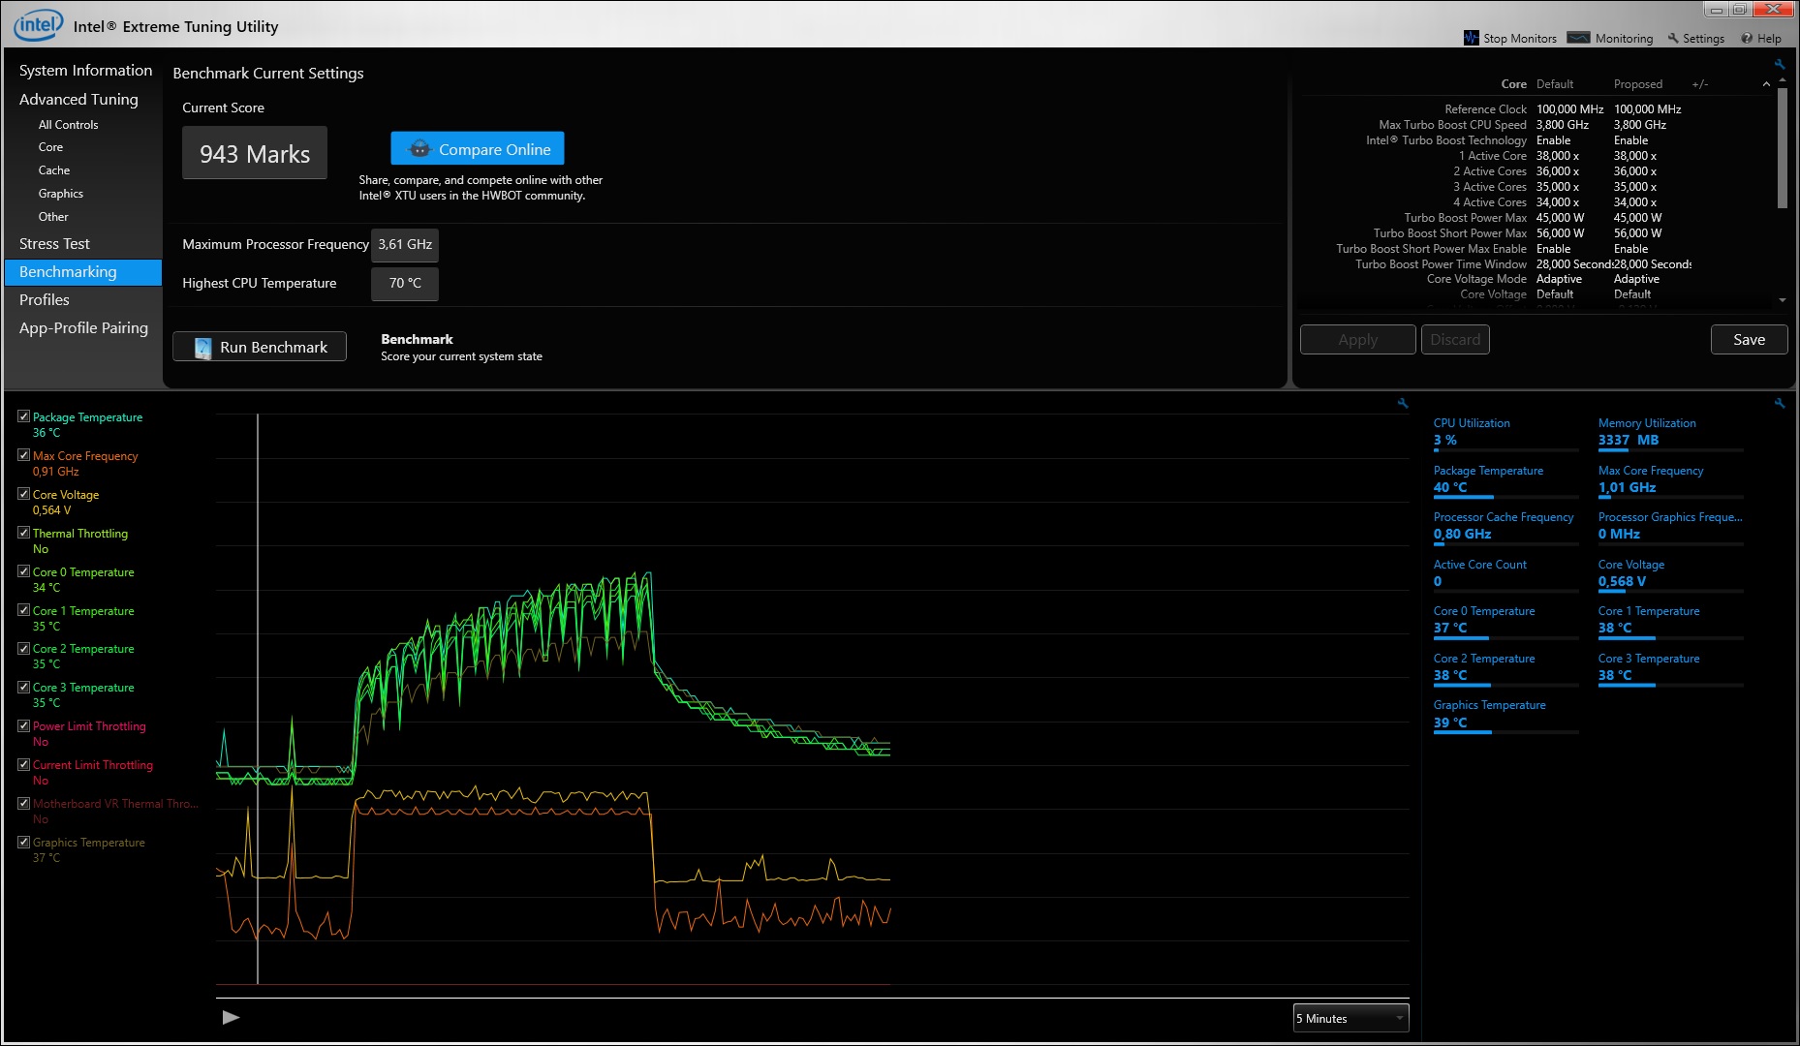Toggle Core 2 Temperature checkbox
The width and height of the screenshot is (1800, 1046).
[x=23, y=648]
